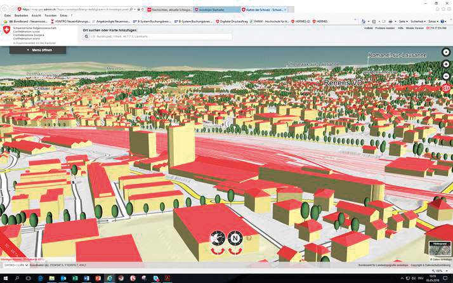Open the XONTRO Neueinführungen bookmark
453x283 pixels.
(70, 22)
